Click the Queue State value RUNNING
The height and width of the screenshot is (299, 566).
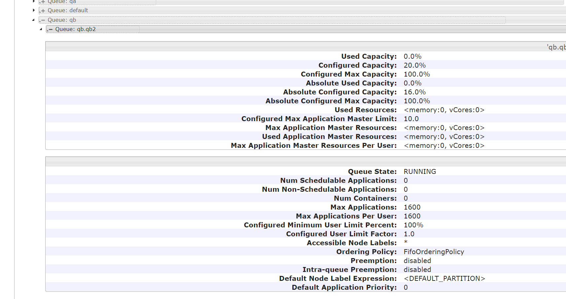point(420,172)
